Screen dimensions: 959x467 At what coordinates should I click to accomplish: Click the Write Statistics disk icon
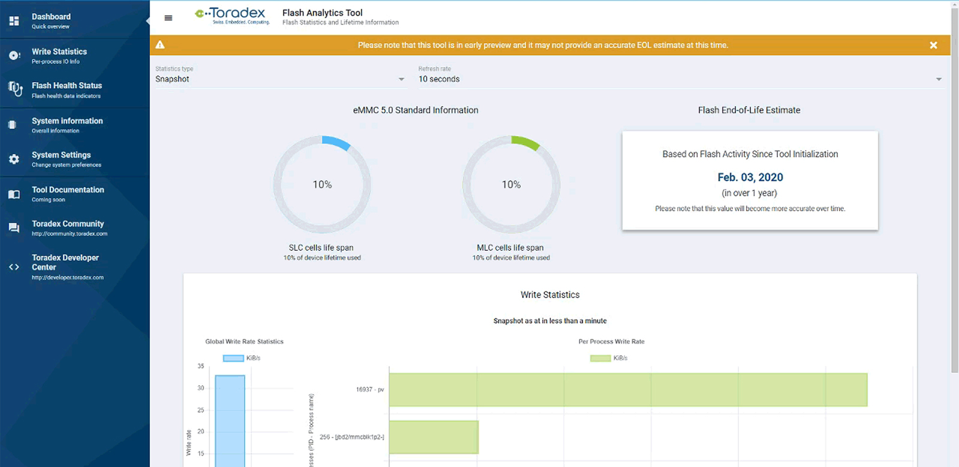pos(14,56)
